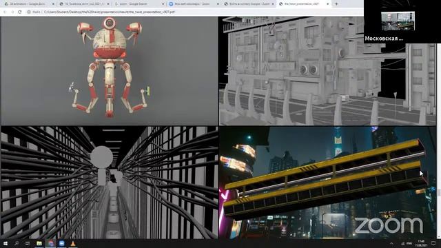441x248 pixels.
Task: Open the zoom Google Search tab
Action: 139,4
